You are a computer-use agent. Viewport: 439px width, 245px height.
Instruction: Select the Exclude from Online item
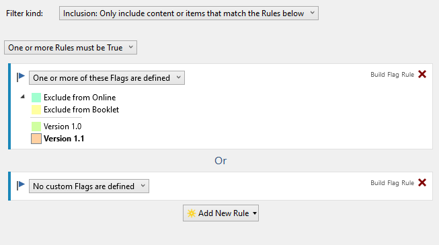click(x=79, y=98)
